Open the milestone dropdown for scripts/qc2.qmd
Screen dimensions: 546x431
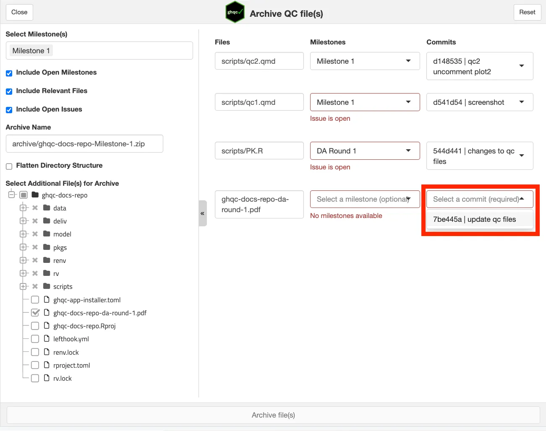364,61
